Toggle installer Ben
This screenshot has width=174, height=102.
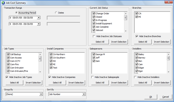point(137,61)
